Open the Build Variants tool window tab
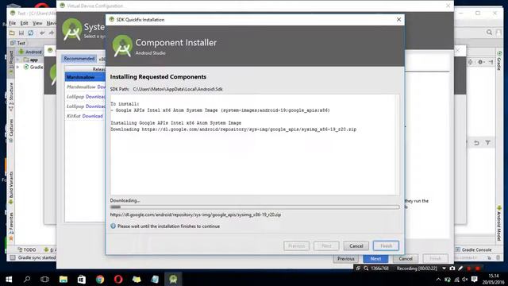The width and height of the screenshot is (508, 286). tap(11, 187)
